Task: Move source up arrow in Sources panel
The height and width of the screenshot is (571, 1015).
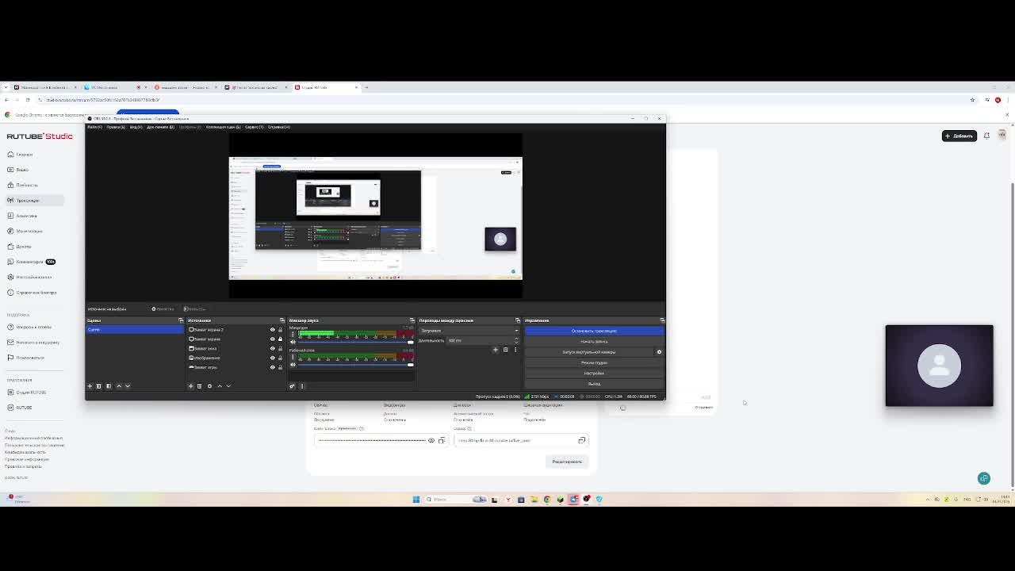Action: pyautogui.click(x=220, y=386)
